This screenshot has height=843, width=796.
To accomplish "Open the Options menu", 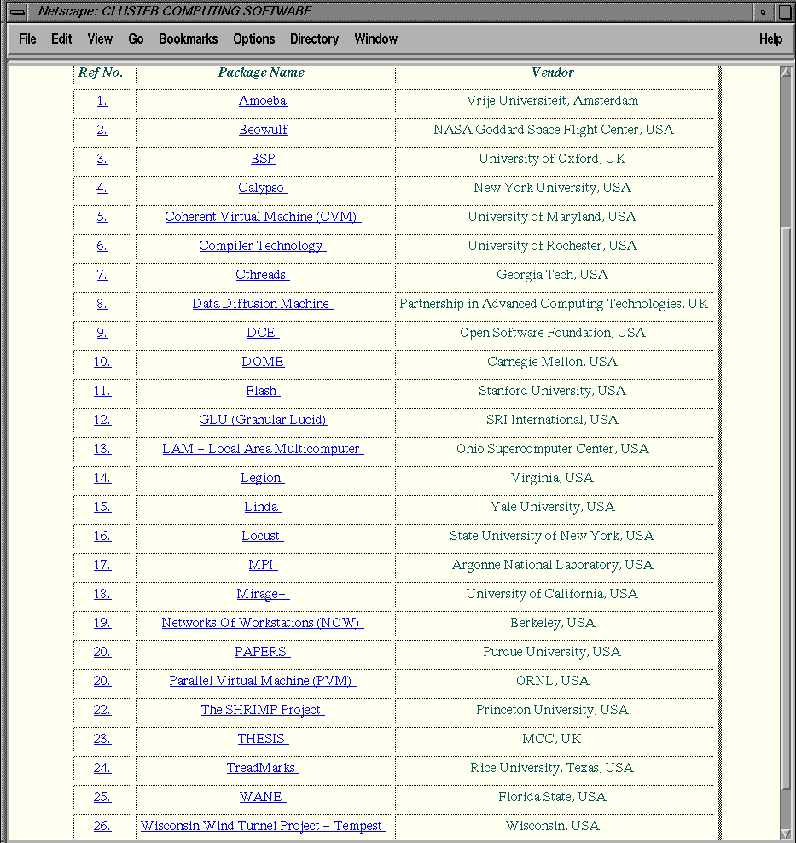I will [x=253, y=38].
